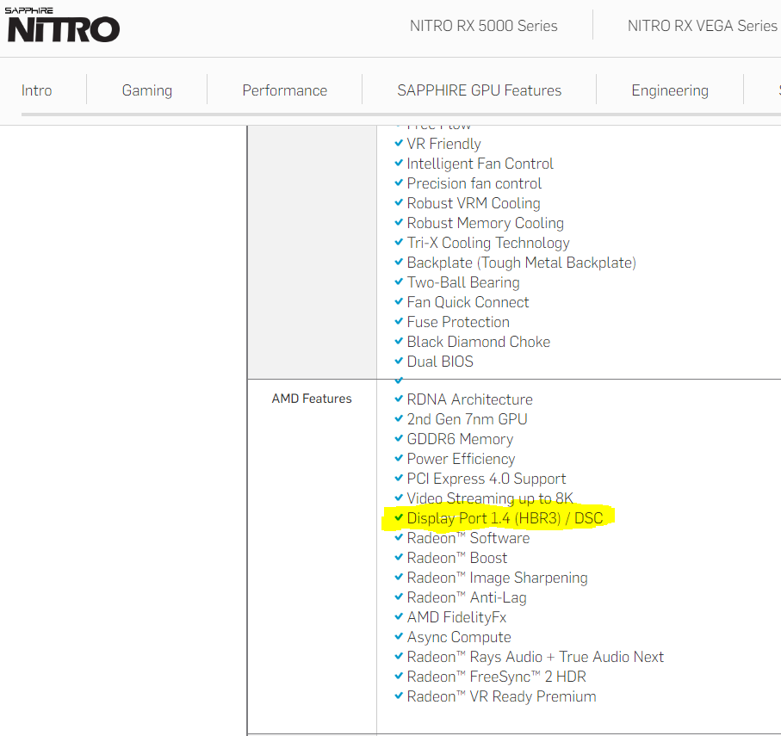Image resolution: width=781 pixels, height=736 pixels.
Task: Click Precision fan control text
Action: coord(474,183)
